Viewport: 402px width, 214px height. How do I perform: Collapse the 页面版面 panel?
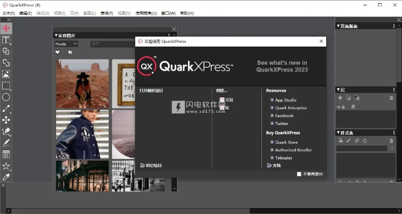(338, 26)
